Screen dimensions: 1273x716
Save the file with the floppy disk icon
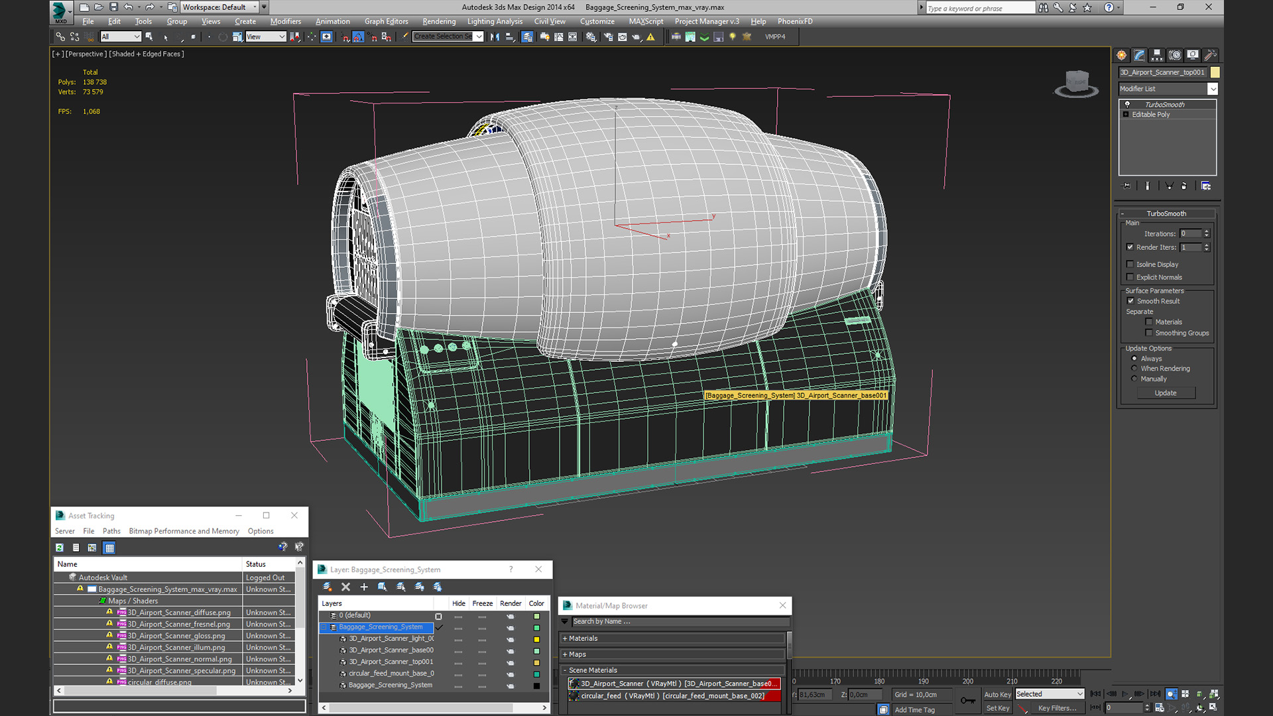click(x=113, y=7)
